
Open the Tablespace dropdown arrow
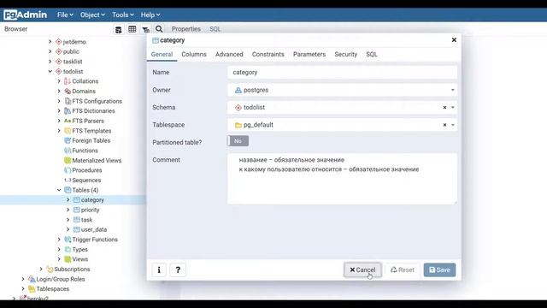(x=453, y=125)
